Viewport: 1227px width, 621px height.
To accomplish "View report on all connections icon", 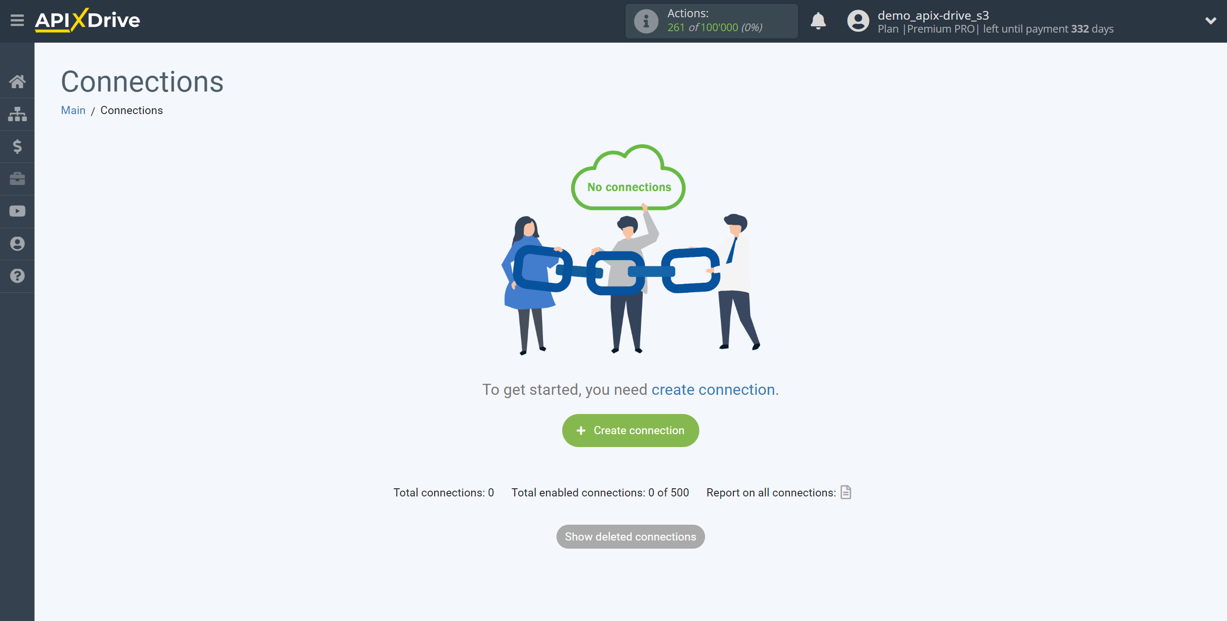I will (846, 492).
